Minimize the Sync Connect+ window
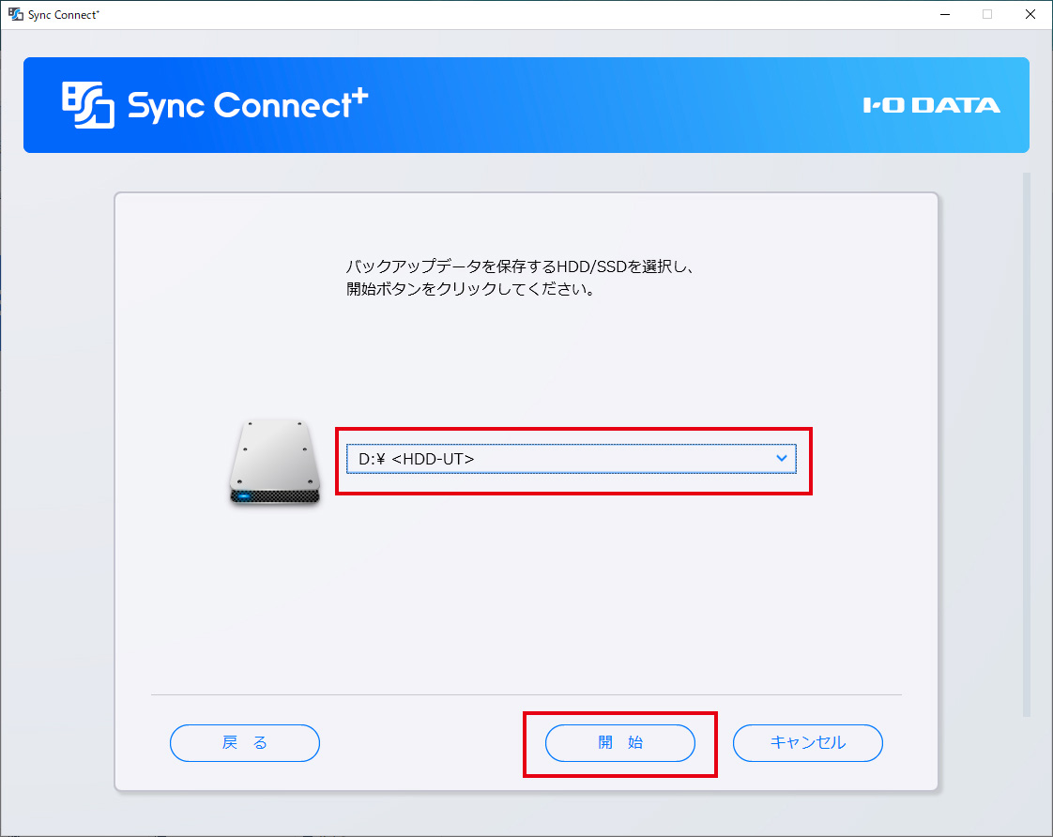Image resolution: width=1053 pixels, height=837 pixels. [x=943, y=15]
